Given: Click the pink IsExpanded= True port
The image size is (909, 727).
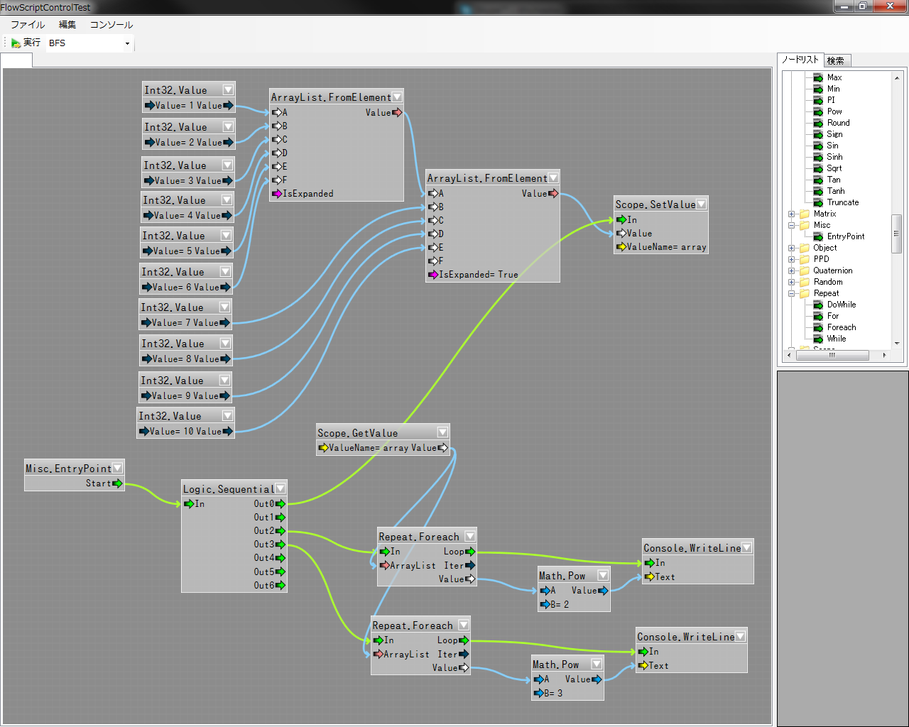Looking at the screenshot, I should 433,275.
